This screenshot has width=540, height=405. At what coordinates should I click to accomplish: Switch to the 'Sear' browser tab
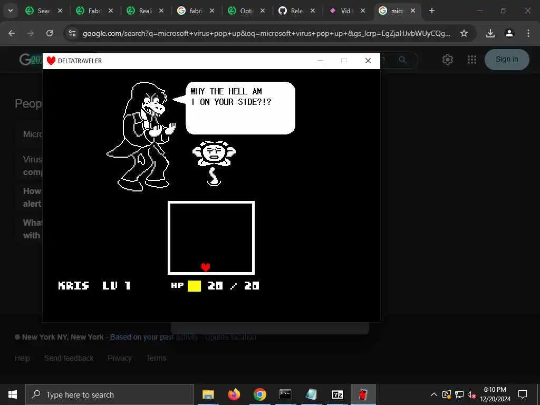(44, 11)
